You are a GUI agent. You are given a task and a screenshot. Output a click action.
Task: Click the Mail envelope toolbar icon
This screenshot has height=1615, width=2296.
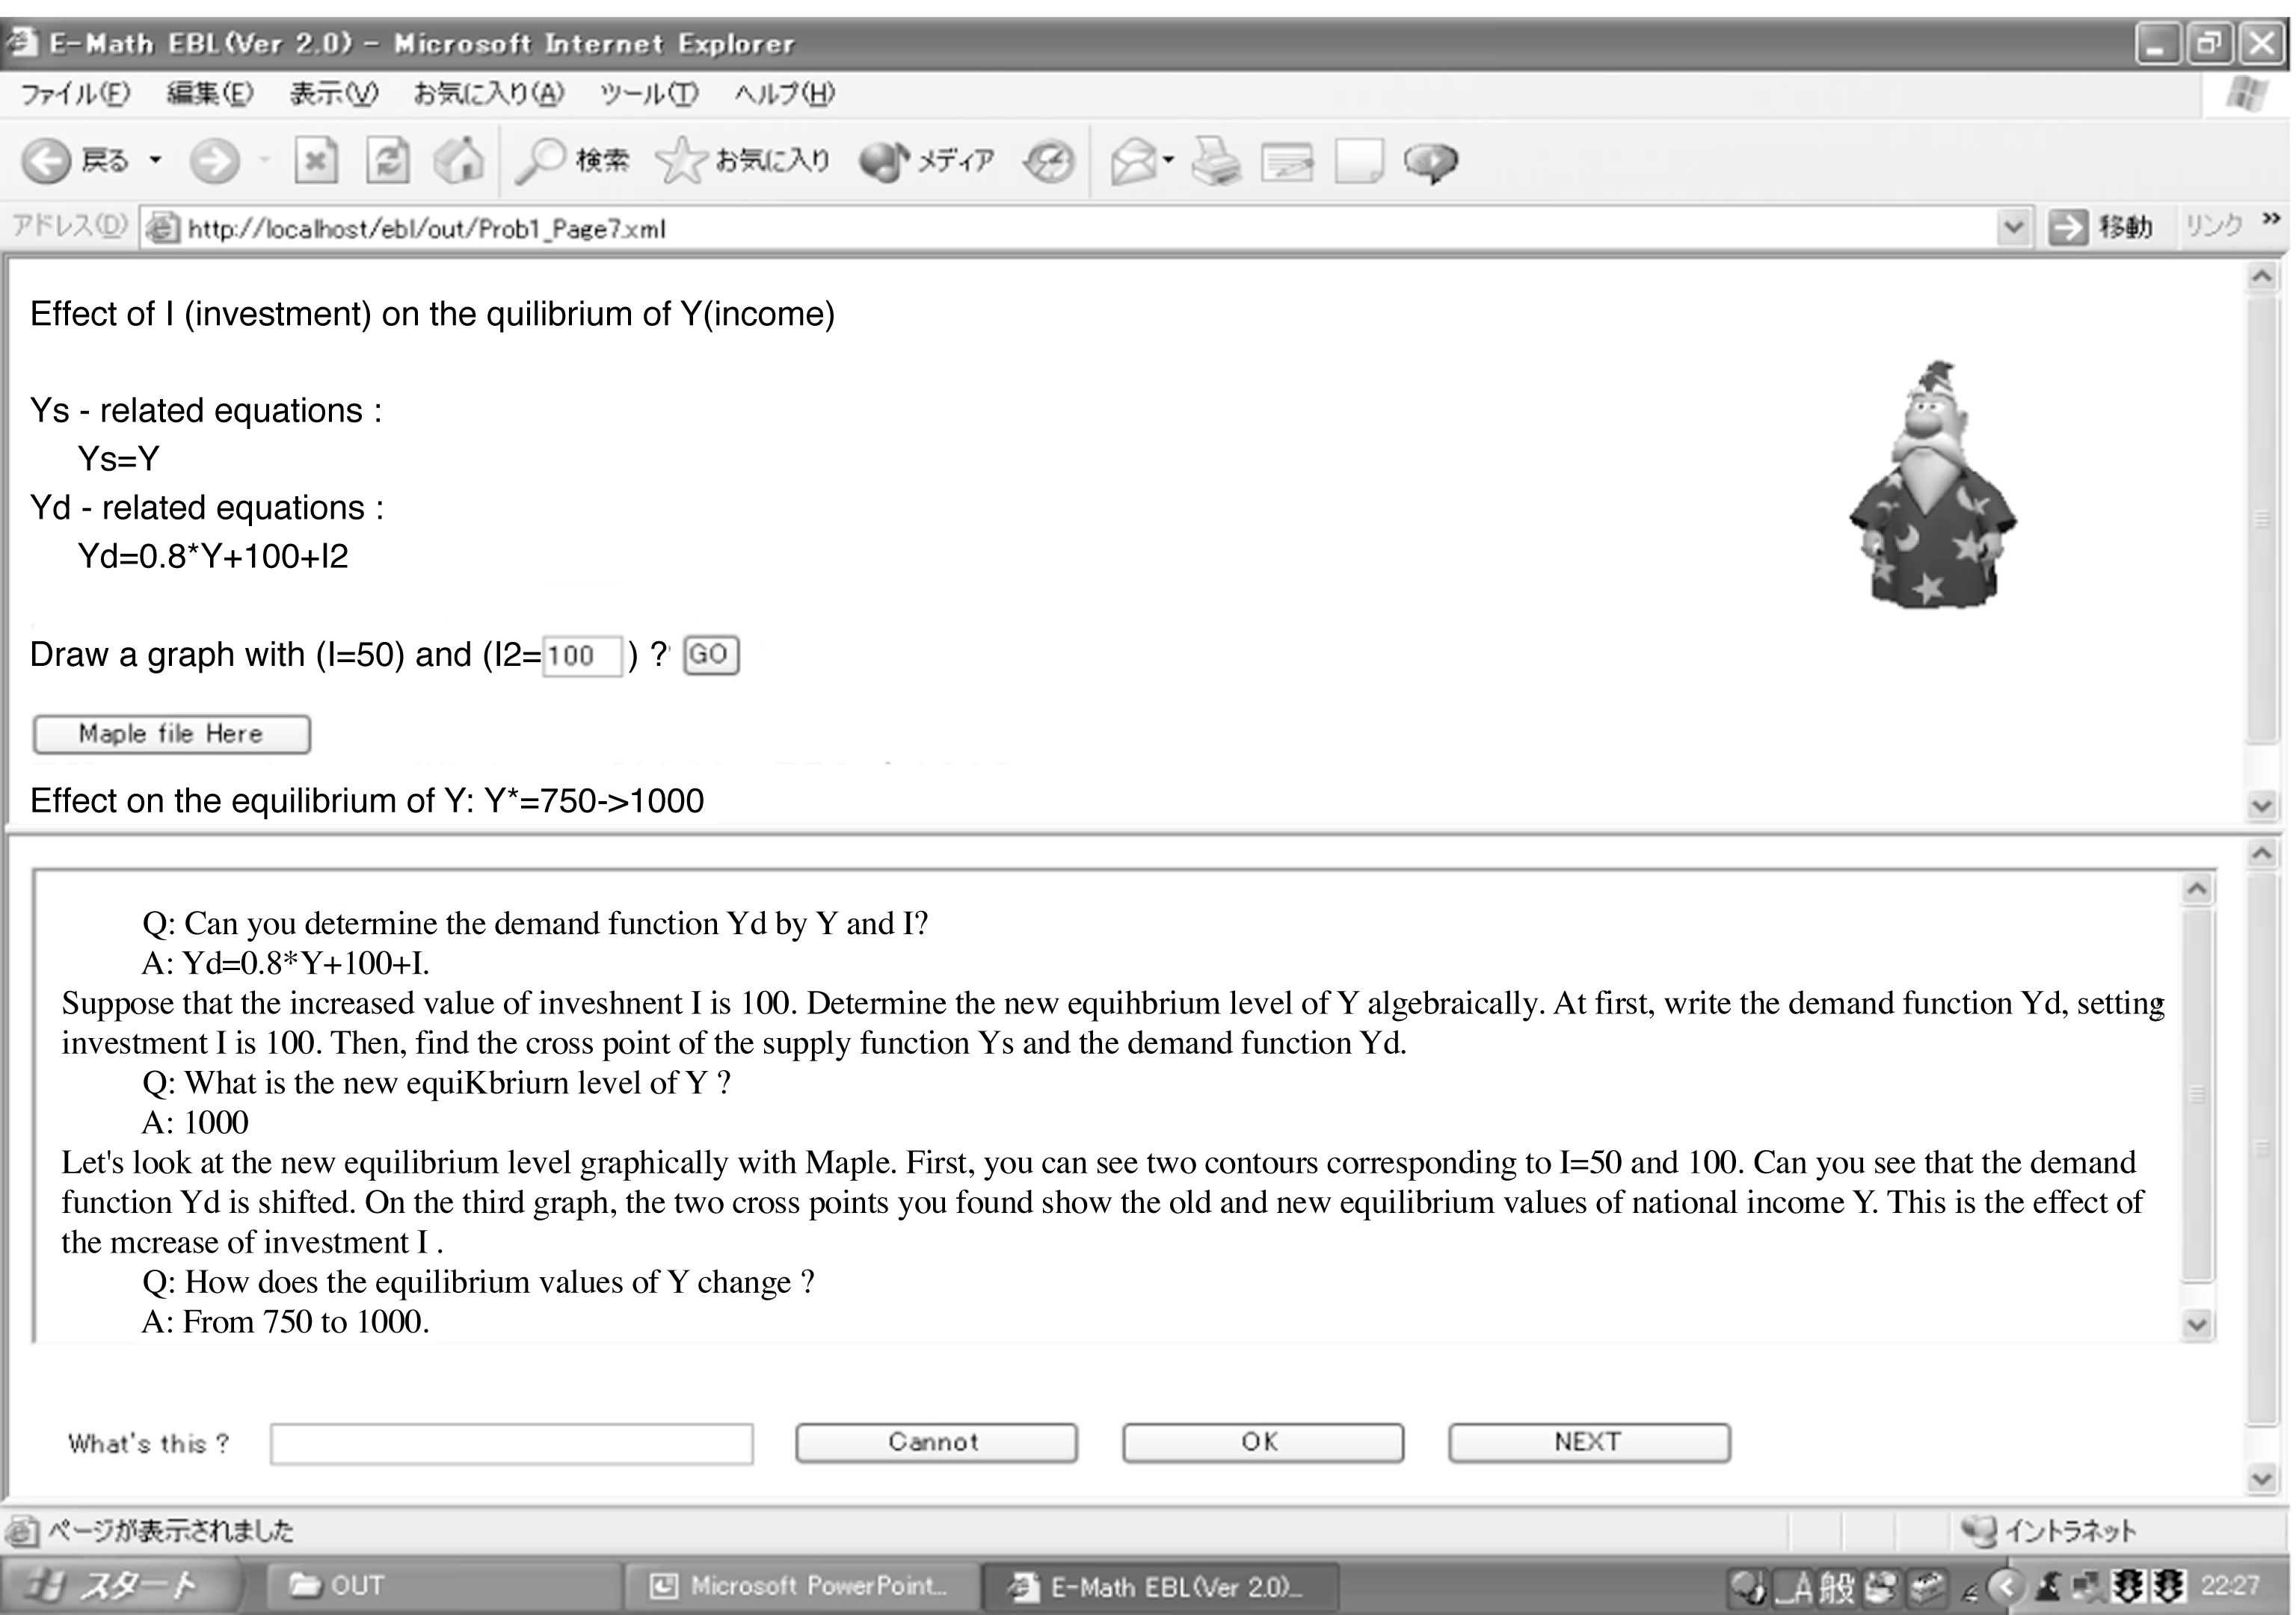click(1134, 161)
